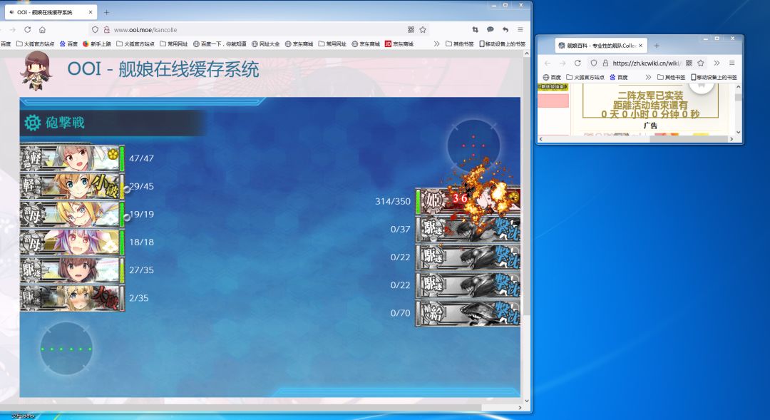The image size is (770, 420).
Task: Open the chat bubble icon in OOI toolbar
Action: click(x=490, y=29)
